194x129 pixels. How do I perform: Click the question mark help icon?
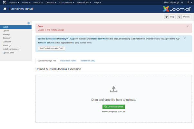click(167, 17)
